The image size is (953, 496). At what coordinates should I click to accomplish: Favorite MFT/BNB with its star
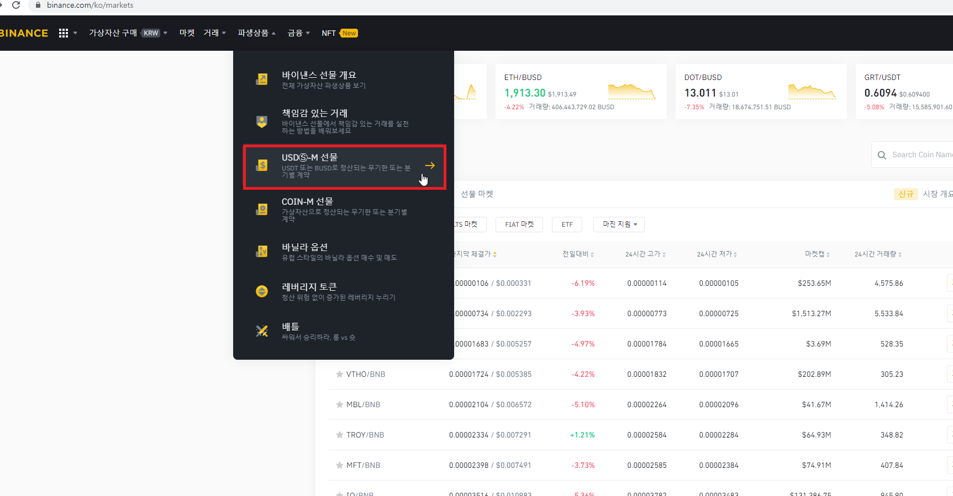coord(339,465)
